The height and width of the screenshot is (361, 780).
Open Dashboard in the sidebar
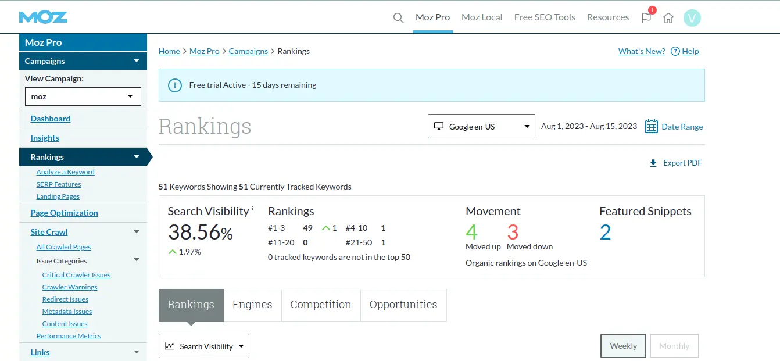coord(51,119)
